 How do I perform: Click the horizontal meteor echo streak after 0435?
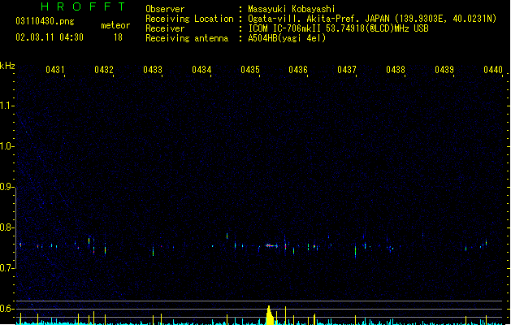pos(271,246)
